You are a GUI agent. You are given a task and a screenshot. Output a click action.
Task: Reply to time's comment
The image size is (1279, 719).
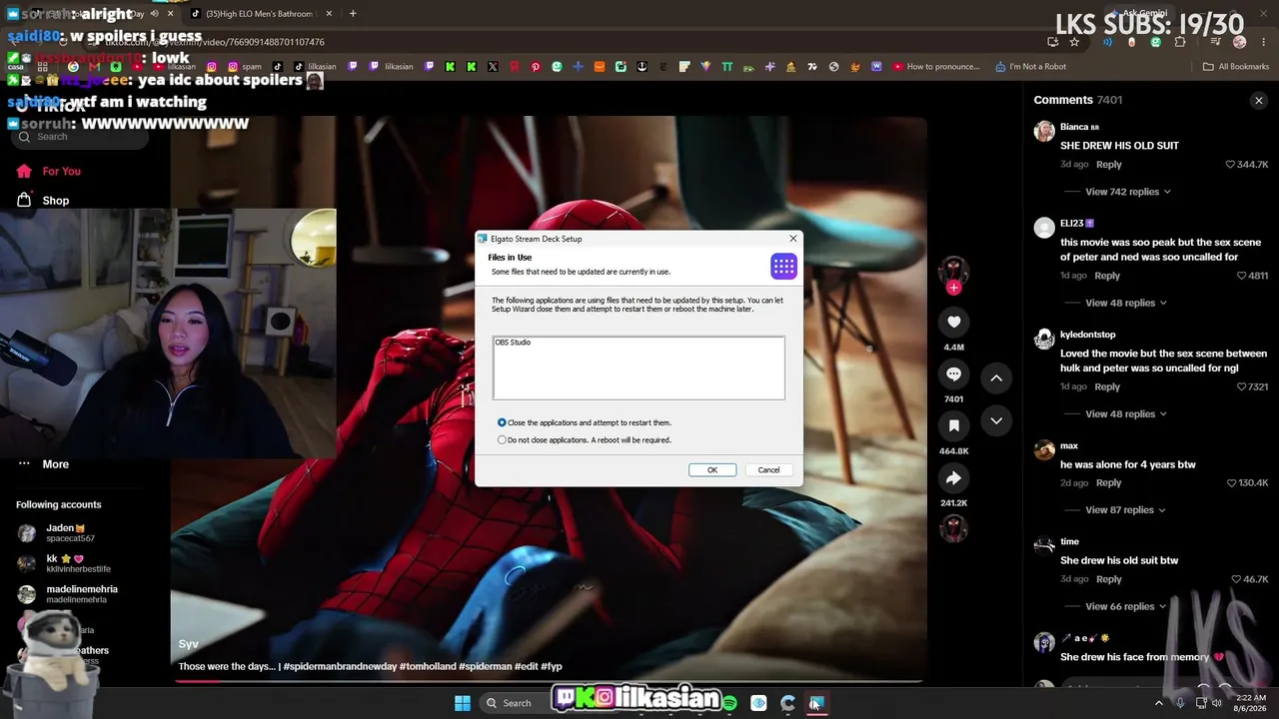click(x=1108, y=579)
